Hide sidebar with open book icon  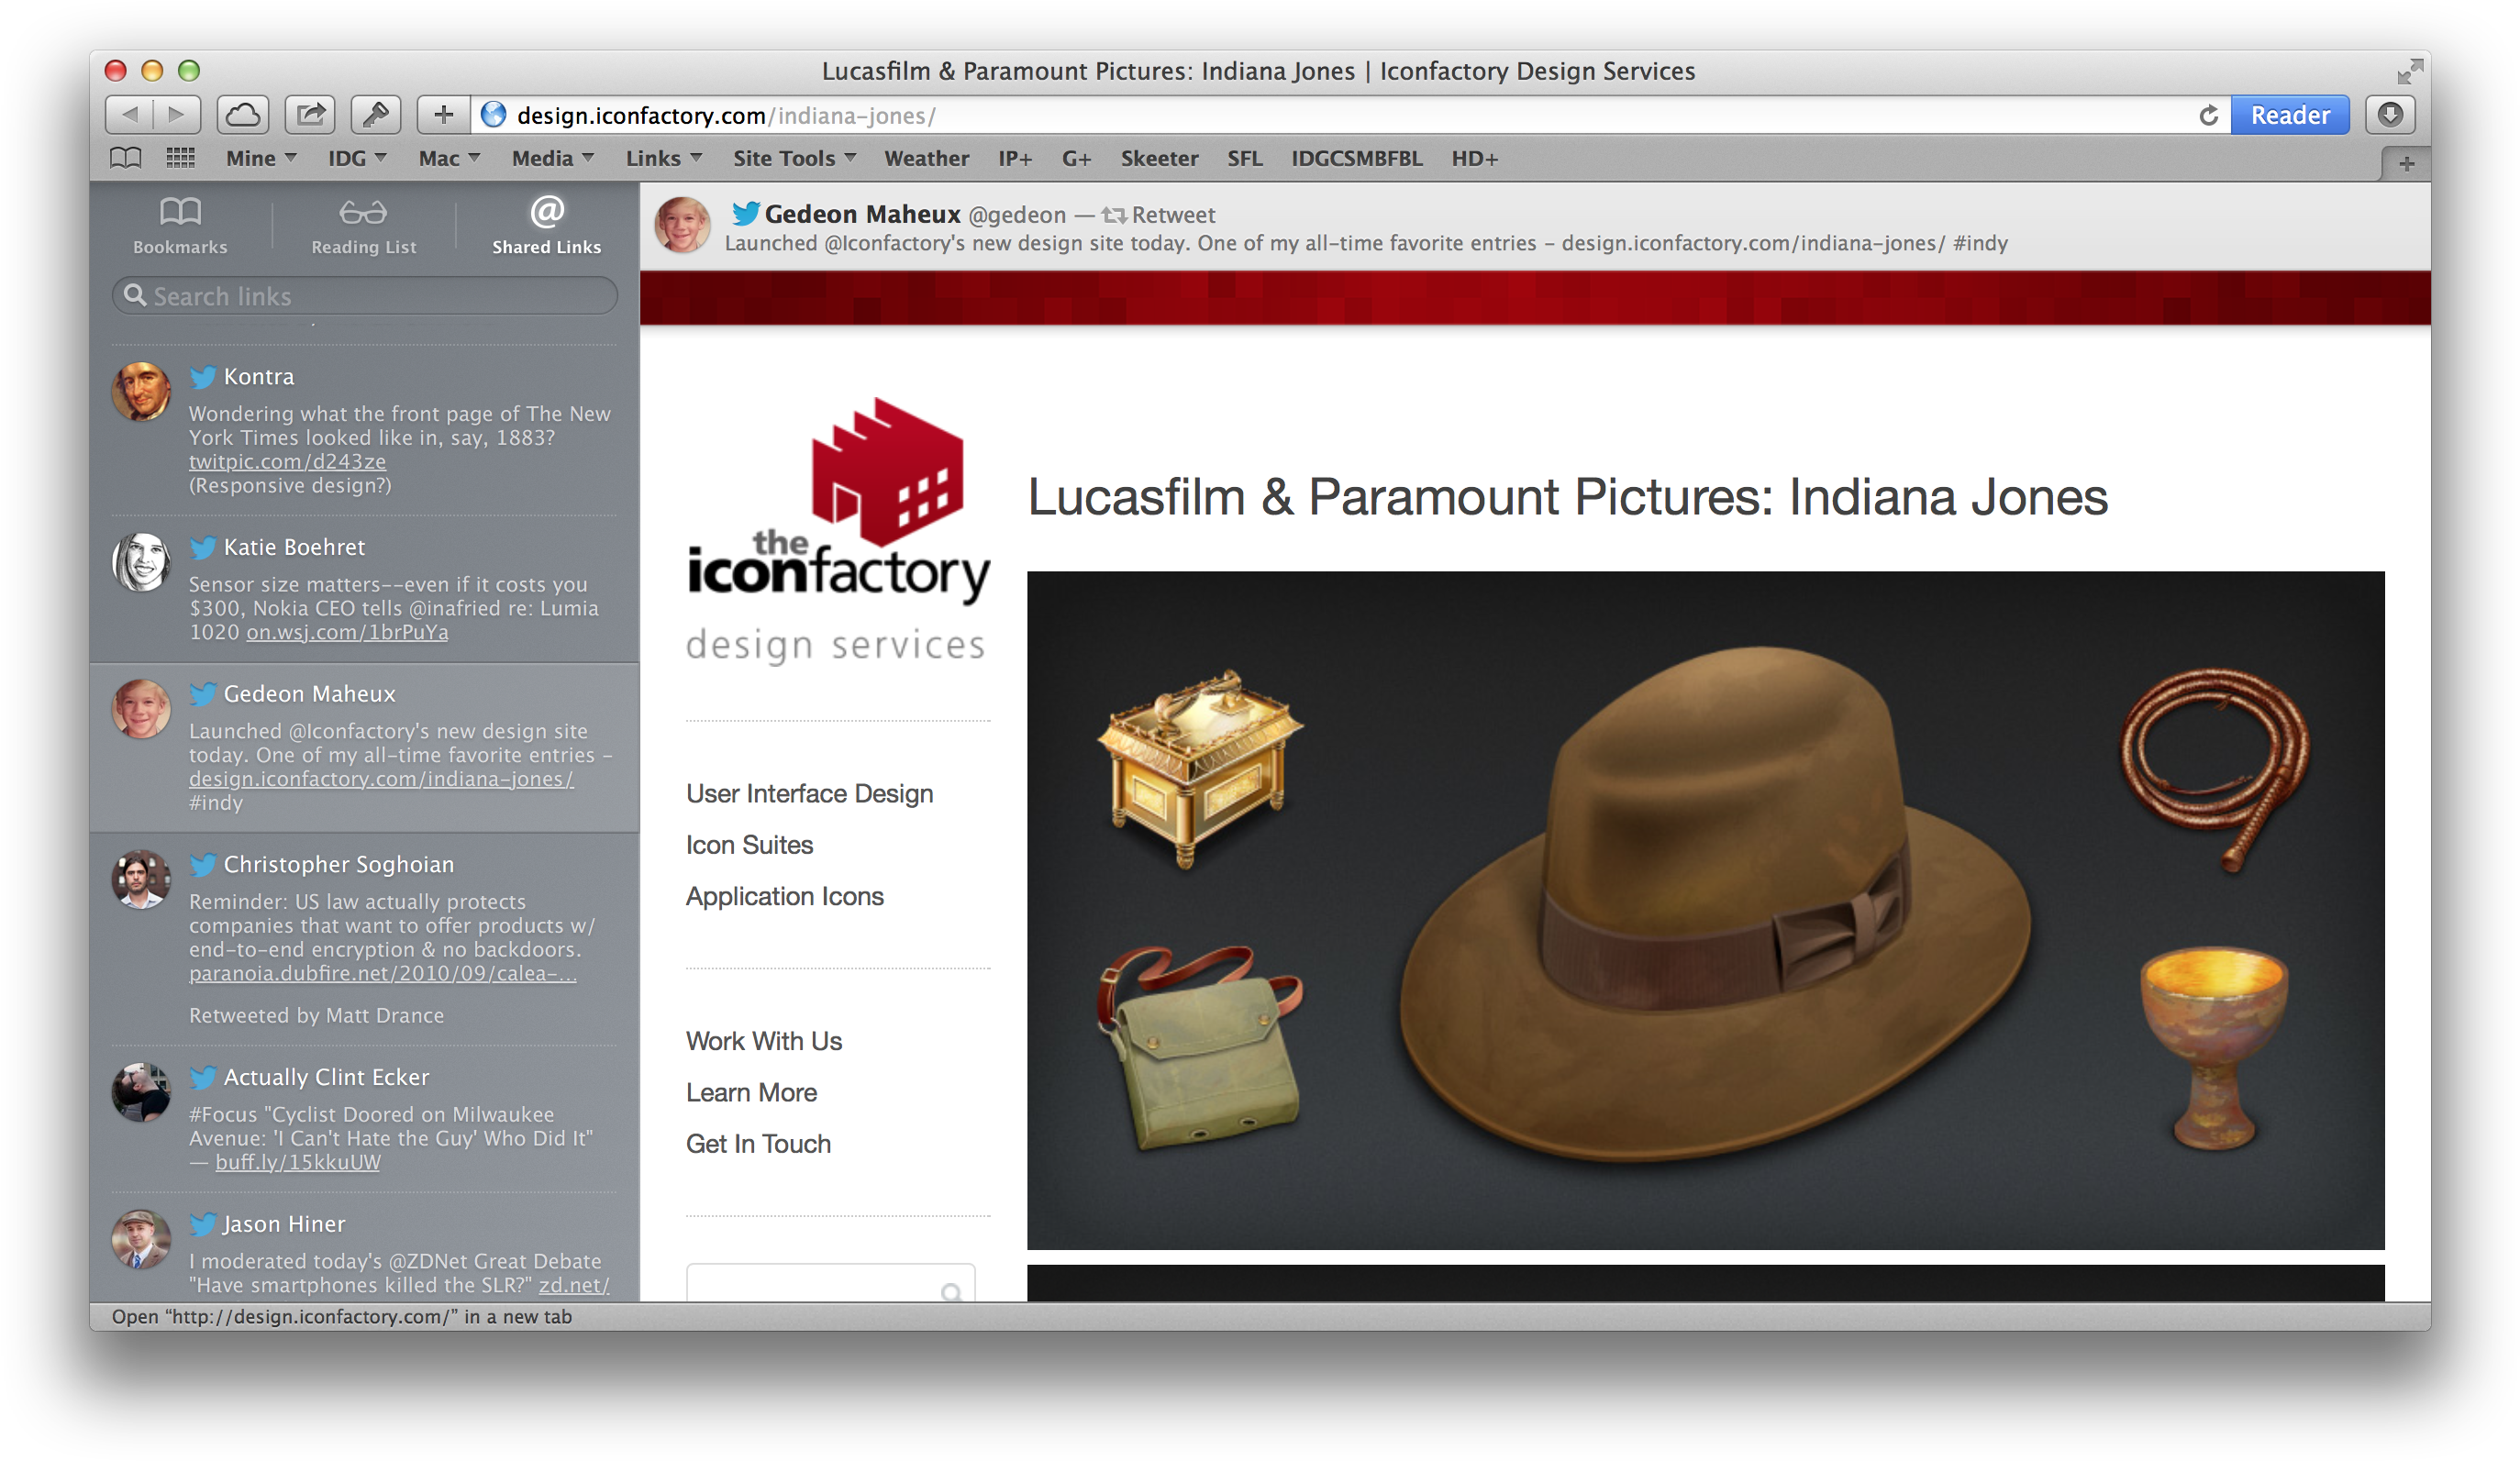(125, 158)
